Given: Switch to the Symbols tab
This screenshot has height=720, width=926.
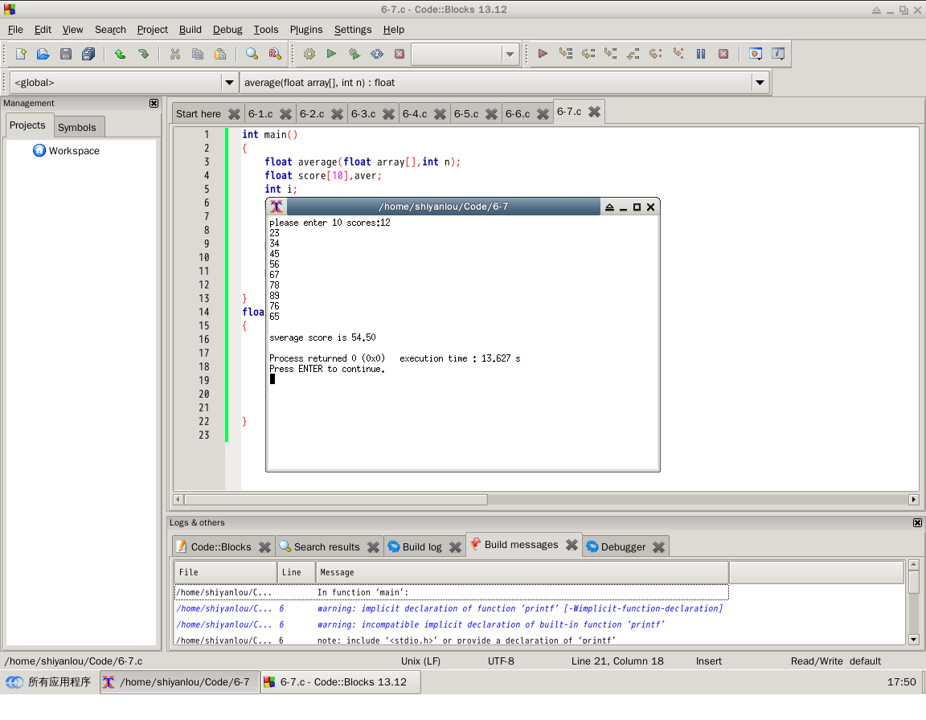Looking at the screenshot, I should pyautogui.click(x=77, y=127).
